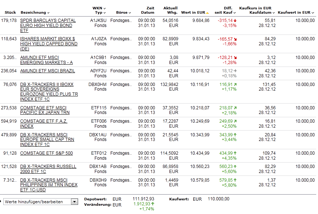Open DB X-Trackers MSCI Europe Small Cap link
The height and width of the screenshot is (214, 318).
coord(47,140)
